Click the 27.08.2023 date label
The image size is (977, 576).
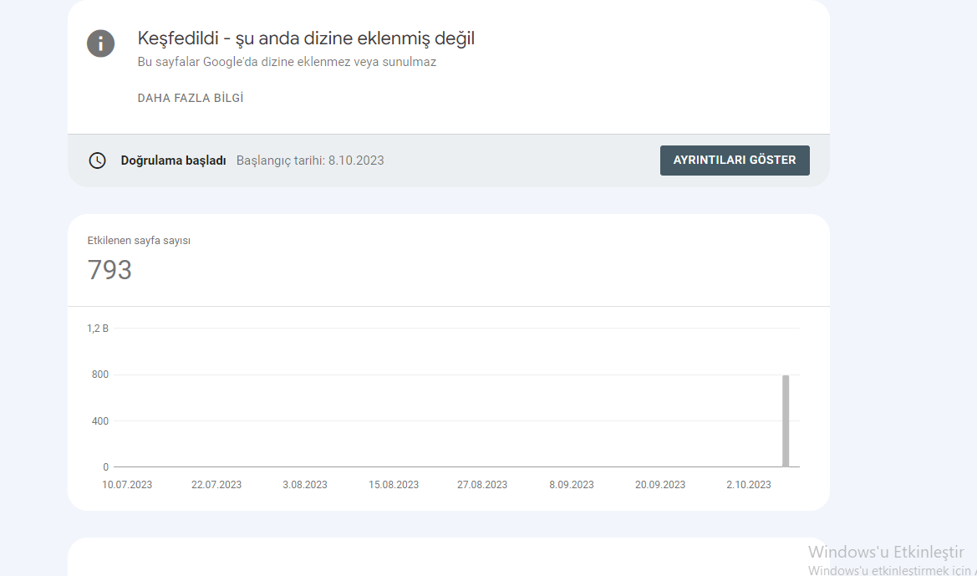click(x=482, y=484)
